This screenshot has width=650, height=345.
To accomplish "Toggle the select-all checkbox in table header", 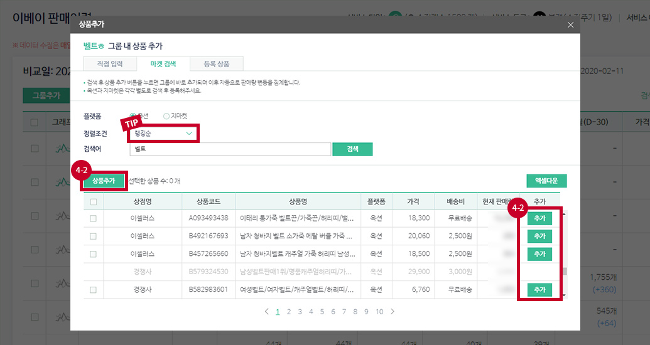I will pyautogui.click(x=94, y=202).
